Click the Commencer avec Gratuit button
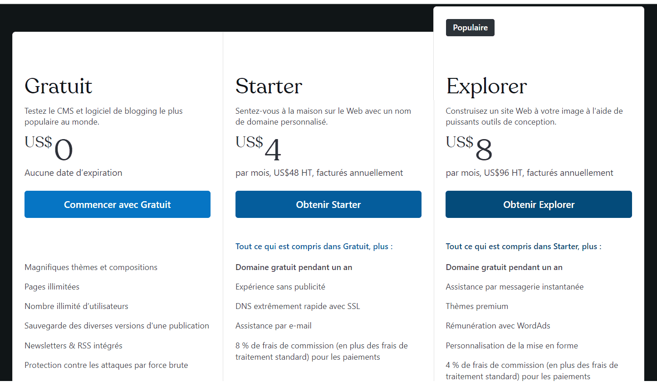This screenshot has width=657, height=386. tap(118, 204)
